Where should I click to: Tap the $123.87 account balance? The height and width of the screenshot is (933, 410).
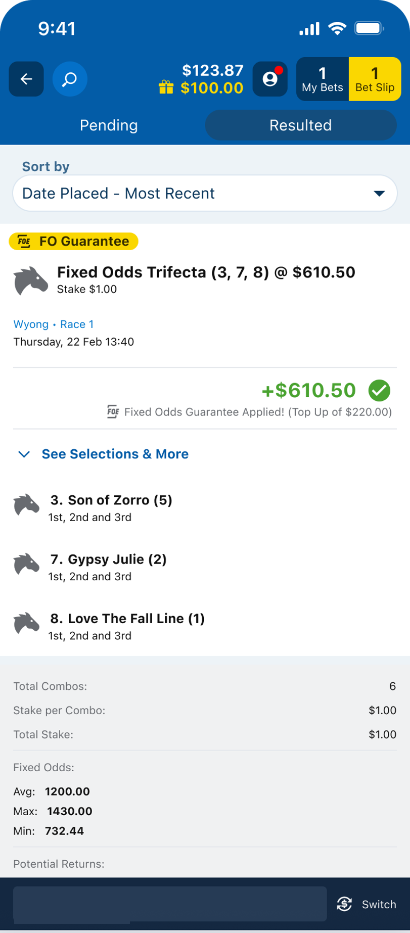click(212, 70)
